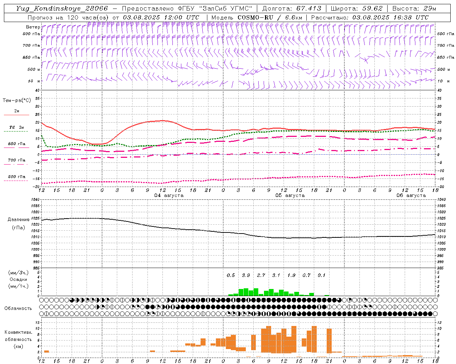Select the provider text ФГБУ "ЗапСиб УГМС"
The image size is (456, 364).
216,9
